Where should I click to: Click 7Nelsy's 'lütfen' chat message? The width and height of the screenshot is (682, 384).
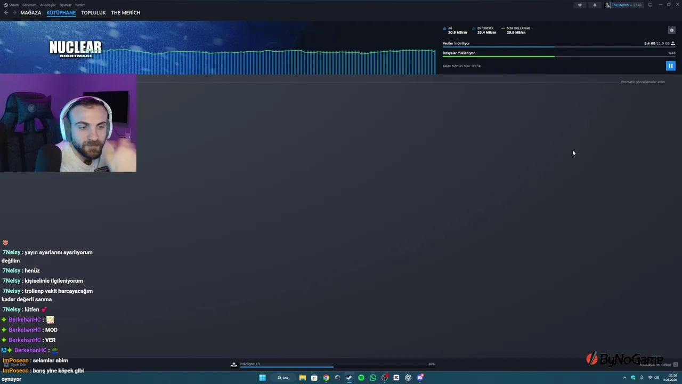point(25,309)
